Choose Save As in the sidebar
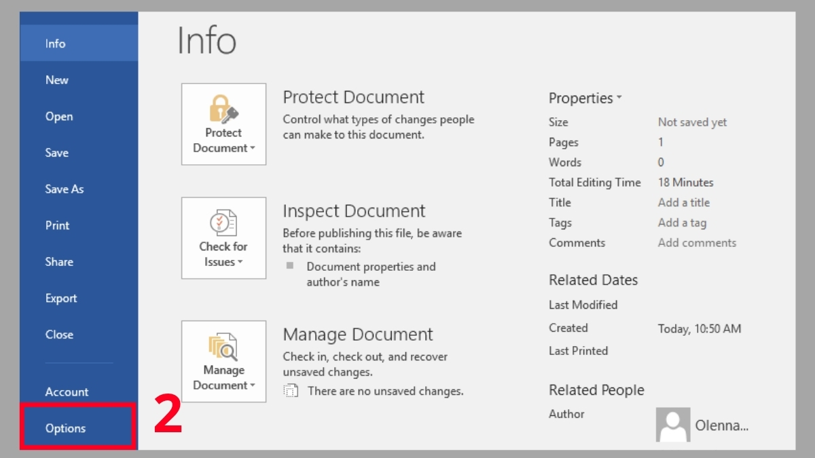This screenshot has width=815, height=458. pos(65,189)
